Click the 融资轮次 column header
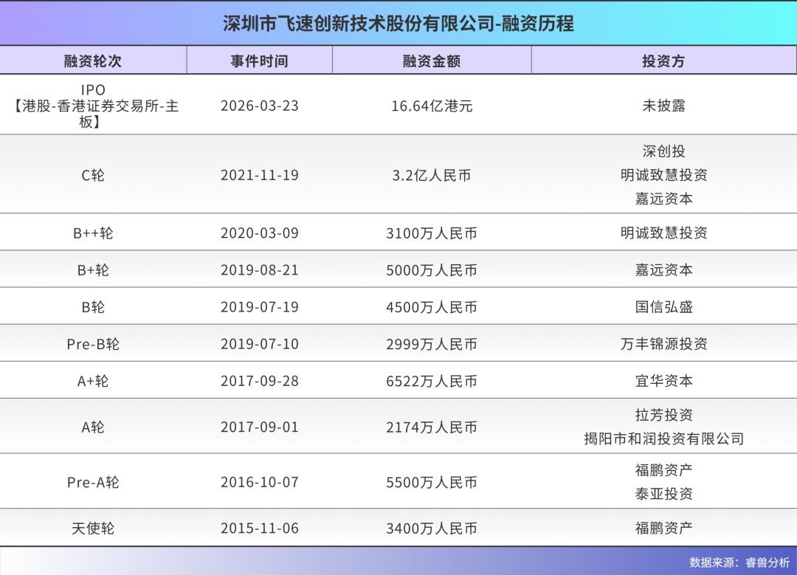Screen dimensions: 797x575 pos(93,61)
